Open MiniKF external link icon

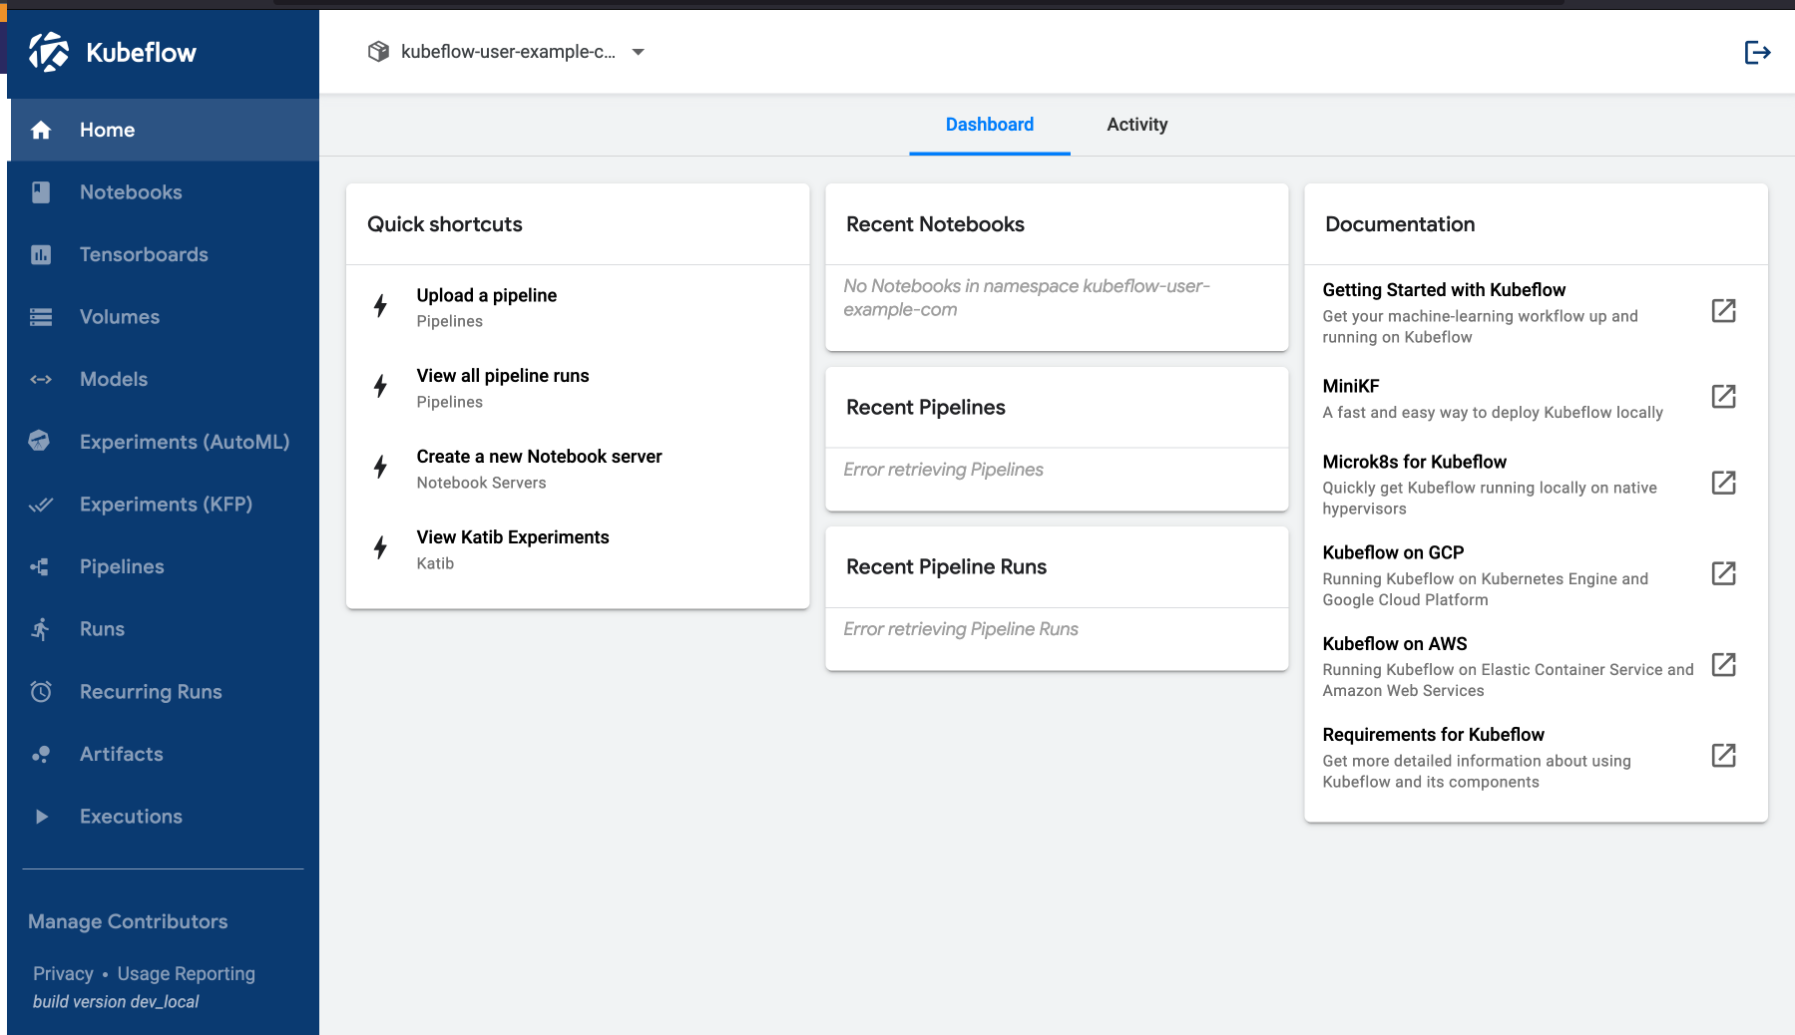pyautogui.click(x=1723, y=397)
